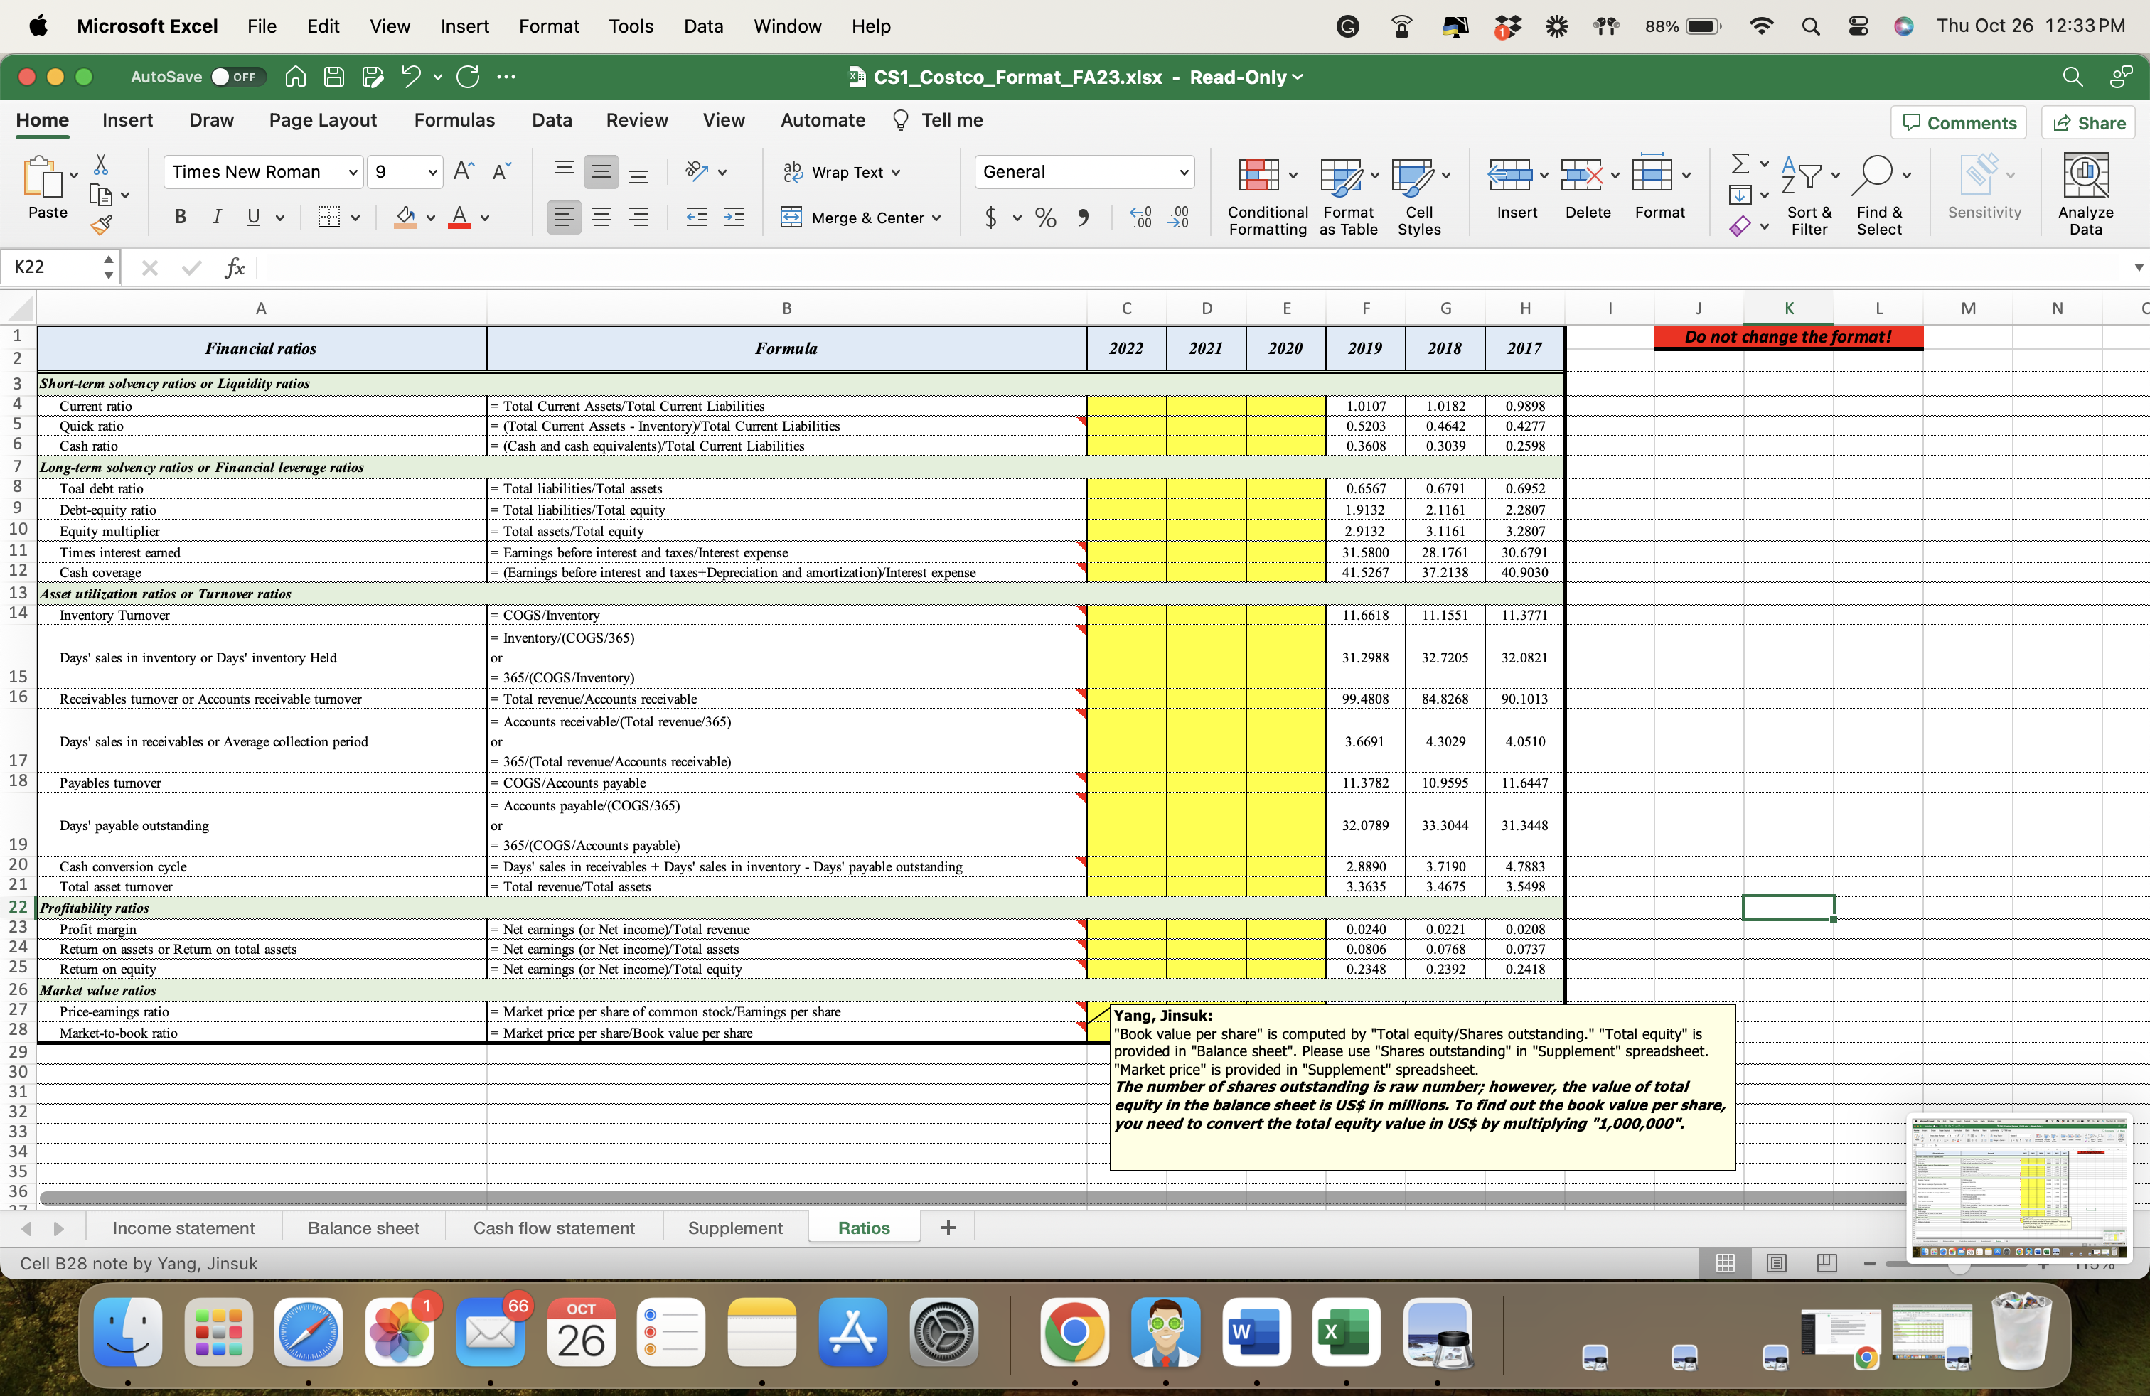This screenshot has height=1396, width=2150.
Task: Add a new sheet with plus button
Action: [948, 1227]
